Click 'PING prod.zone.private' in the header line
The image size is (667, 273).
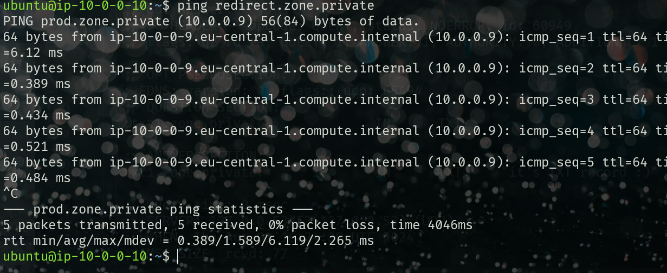coord(86,22)
